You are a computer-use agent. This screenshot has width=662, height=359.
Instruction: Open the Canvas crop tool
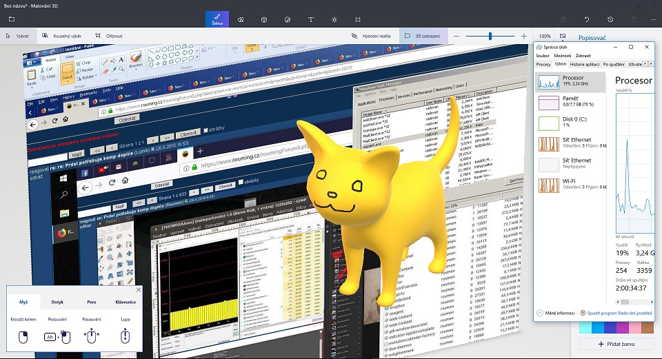[358, 19]
